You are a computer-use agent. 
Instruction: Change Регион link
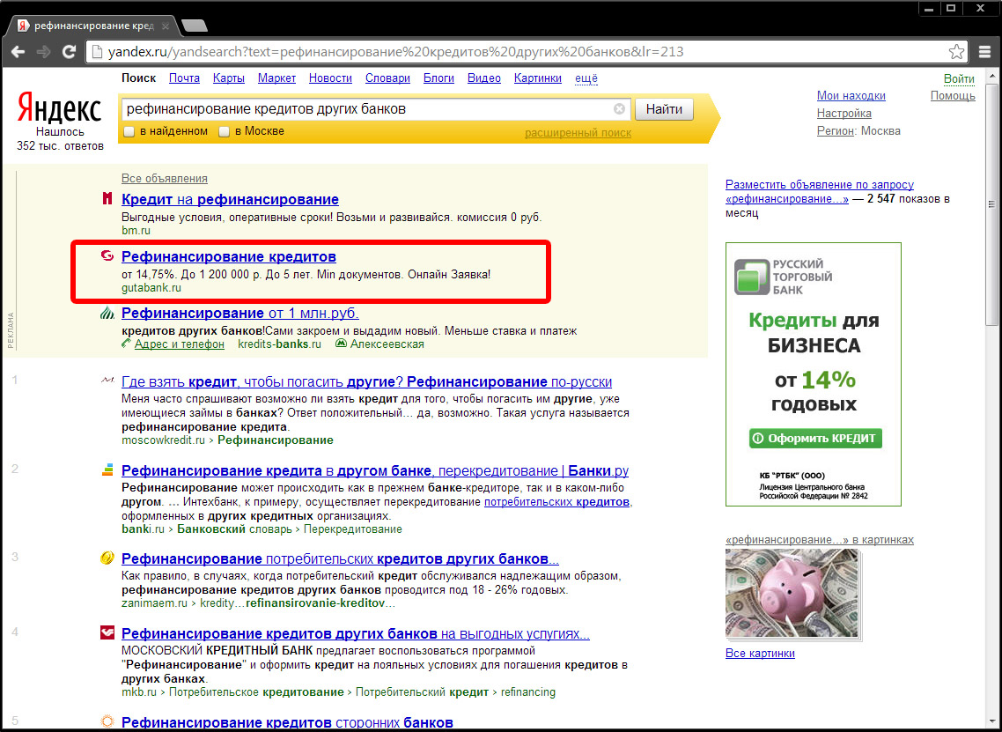(x=836, y=130)
